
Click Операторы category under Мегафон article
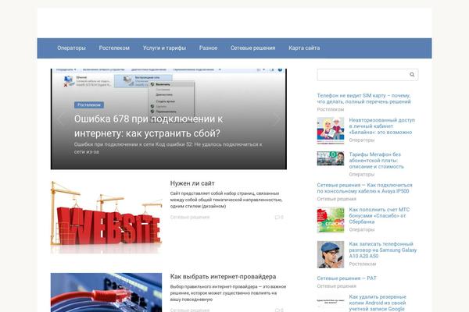point(362,174)
